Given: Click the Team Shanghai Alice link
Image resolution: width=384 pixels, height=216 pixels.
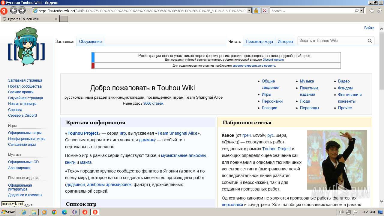Looking at the screenshot, I should 178,133.
